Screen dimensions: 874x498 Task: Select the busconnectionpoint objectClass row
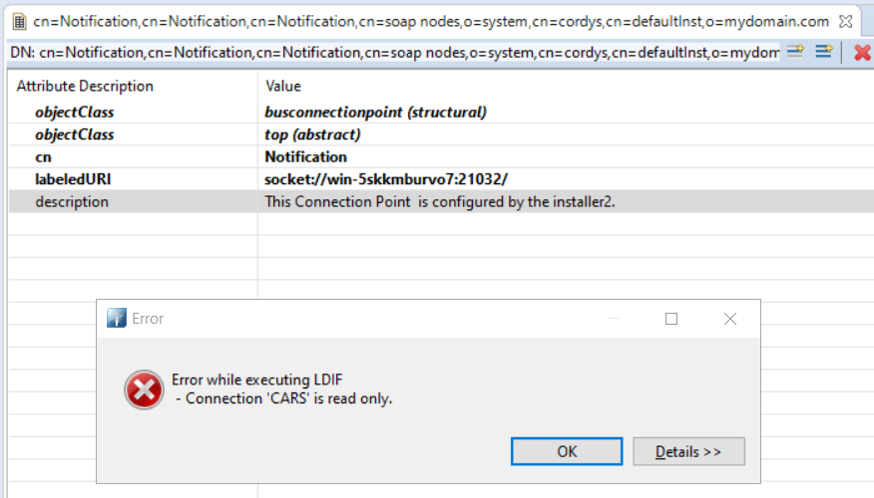click(441, 112)
